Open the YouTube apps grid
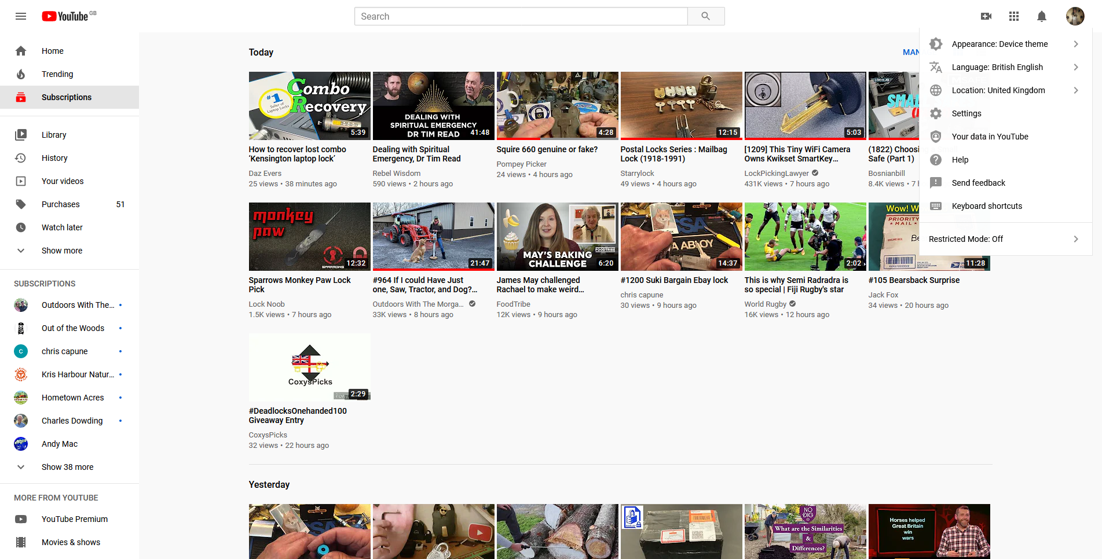 (x=1014, y=16)
